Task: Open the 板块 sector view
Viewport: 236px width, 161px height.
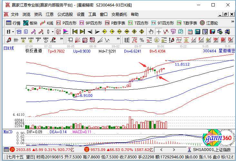Action: coord(30,23)
